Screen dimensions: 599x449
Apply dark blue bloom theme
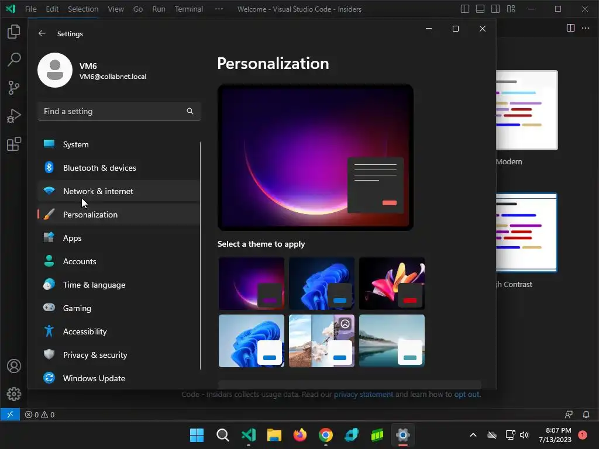[322, 284]
